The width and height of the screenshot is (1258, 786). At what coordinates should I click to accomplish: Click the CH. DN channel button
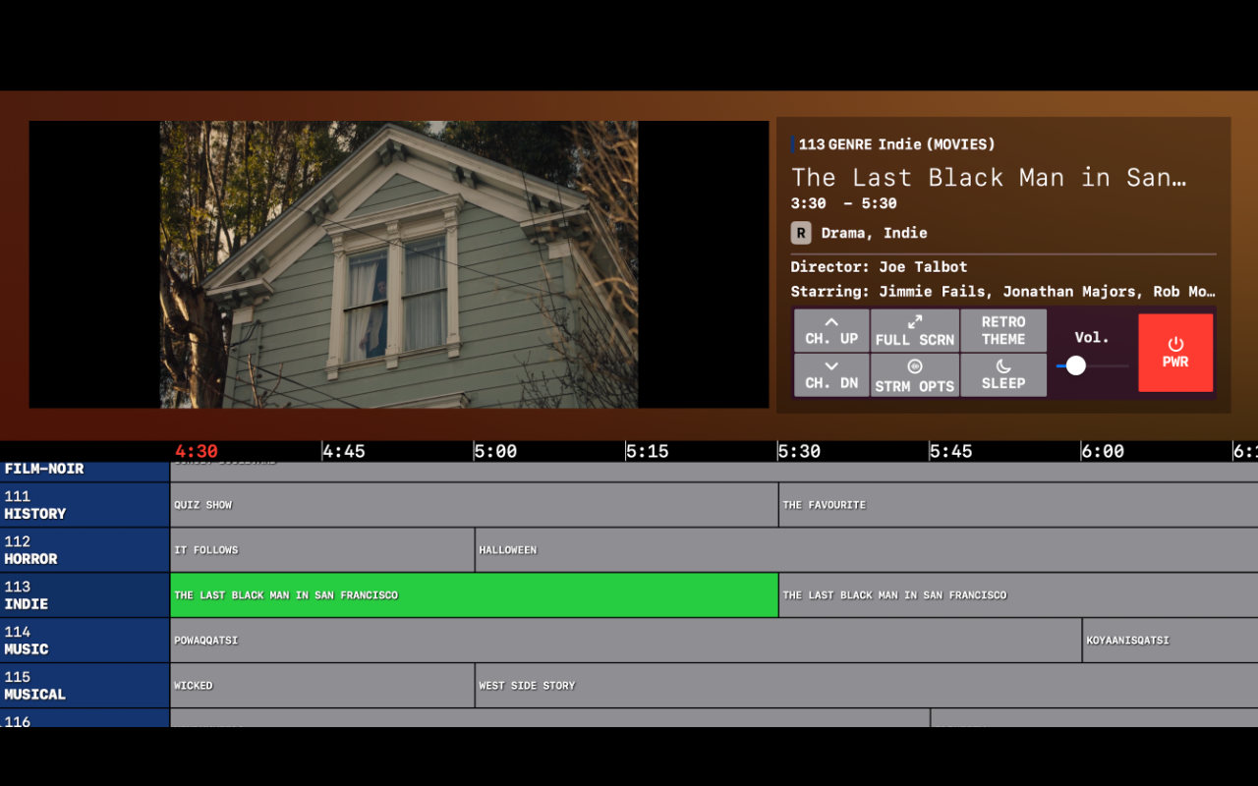click(831, 374)
